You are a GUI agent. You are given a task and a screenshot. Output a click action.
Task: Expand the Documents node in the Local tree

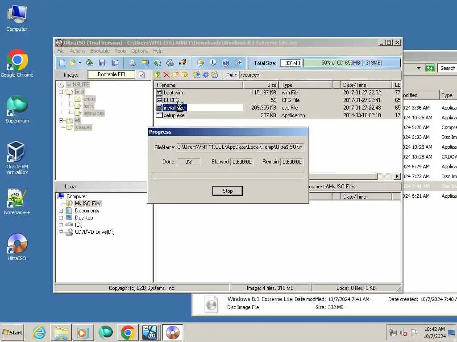click(x=61, y=211)
